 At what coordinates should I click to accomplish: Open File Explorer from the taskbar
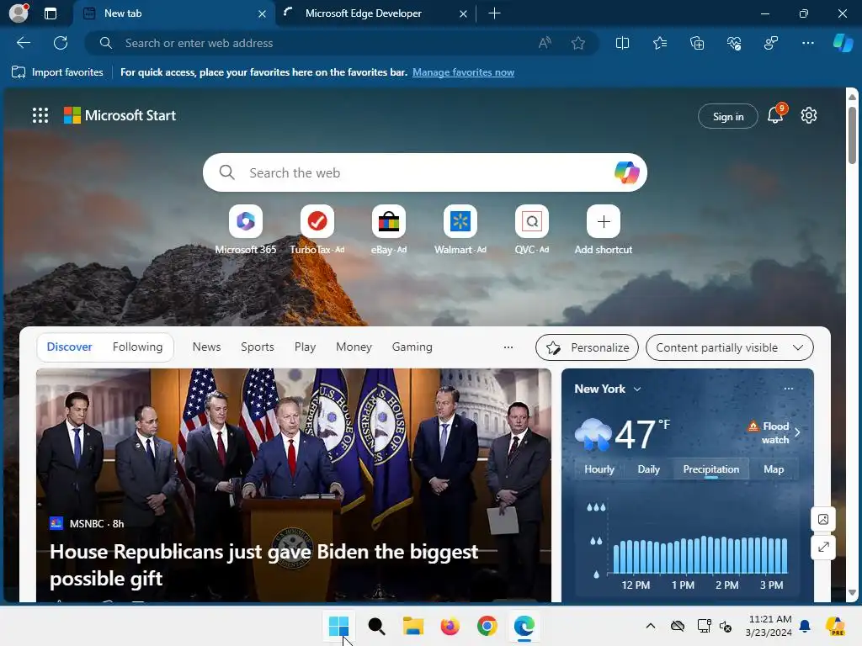point(412,626)
